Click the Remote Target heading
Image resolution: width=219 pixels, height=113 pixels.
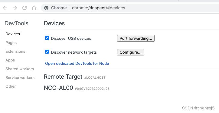63,77
